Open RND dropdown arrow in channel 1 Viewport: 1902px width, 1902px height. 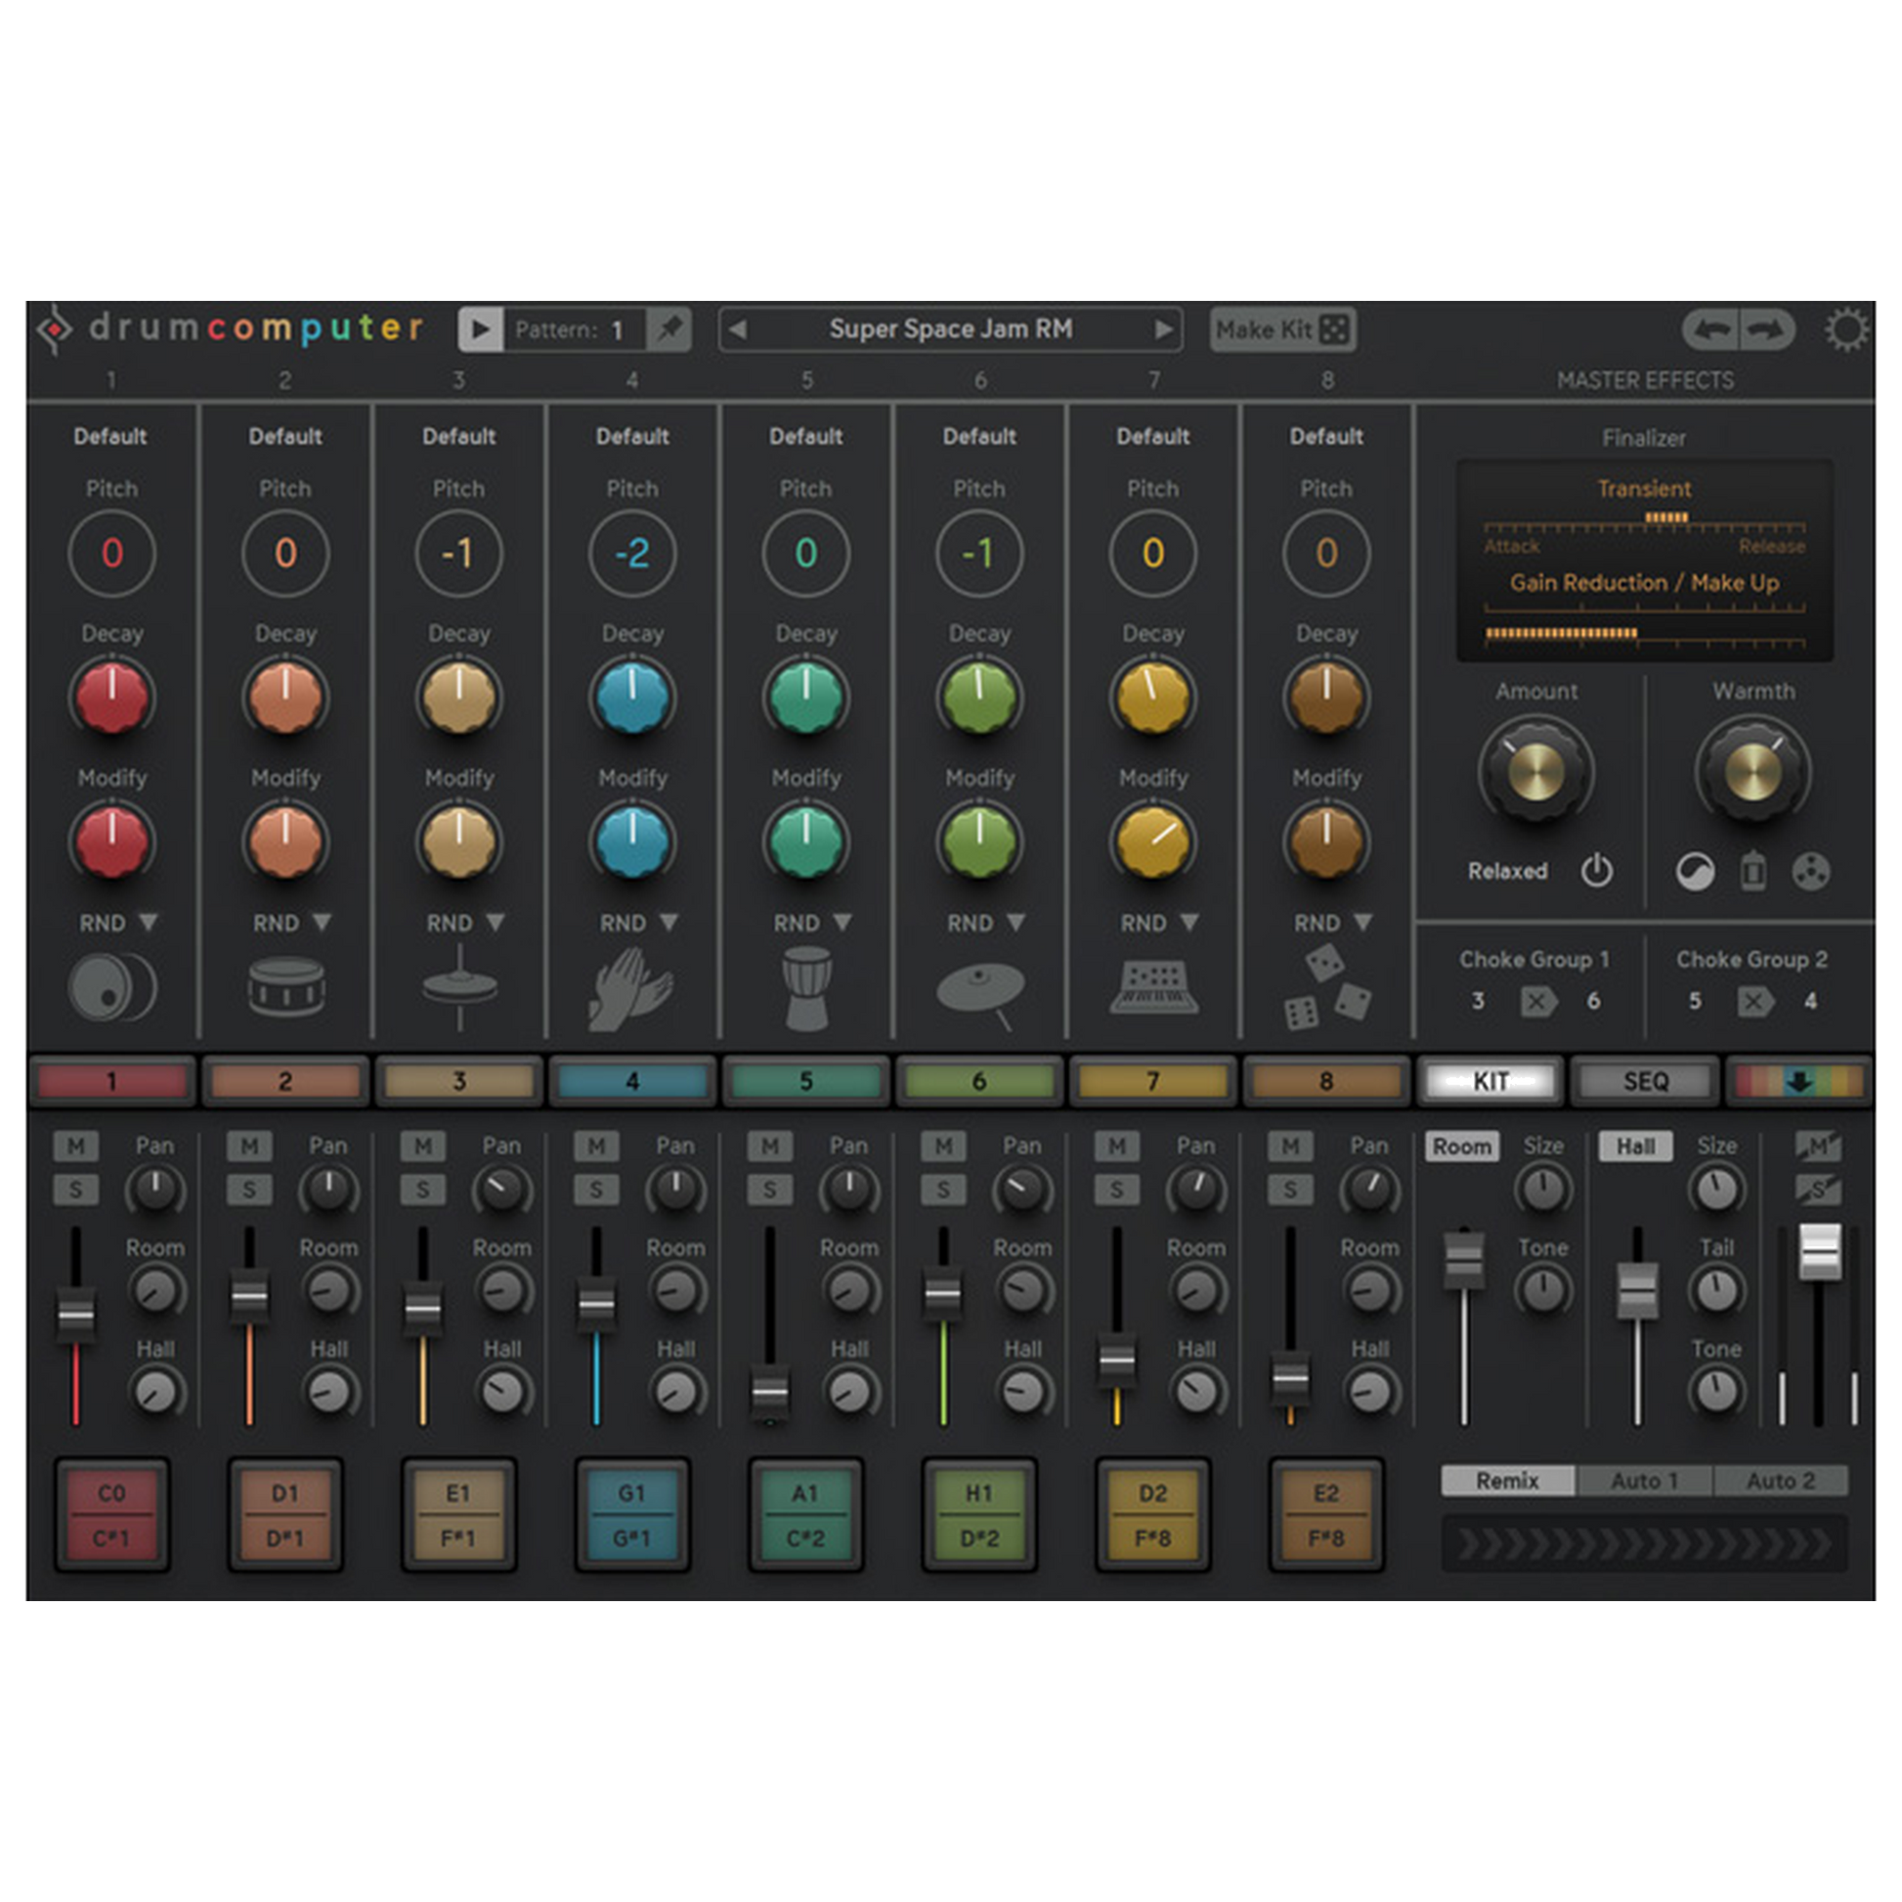pos(148,923)
